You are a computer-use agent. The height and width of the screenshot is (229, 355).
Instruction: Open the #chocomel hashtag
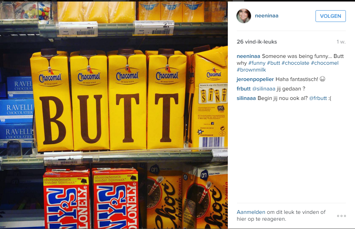point(325,63)
